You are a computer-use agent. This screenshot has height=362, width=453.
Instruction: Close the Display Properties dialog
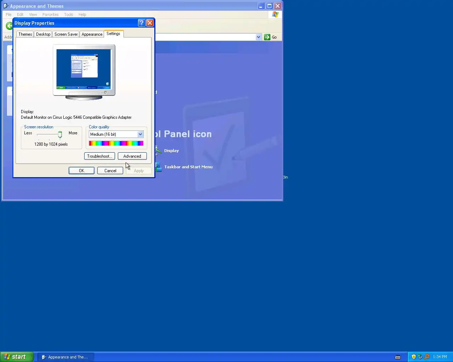coord(150,23)
